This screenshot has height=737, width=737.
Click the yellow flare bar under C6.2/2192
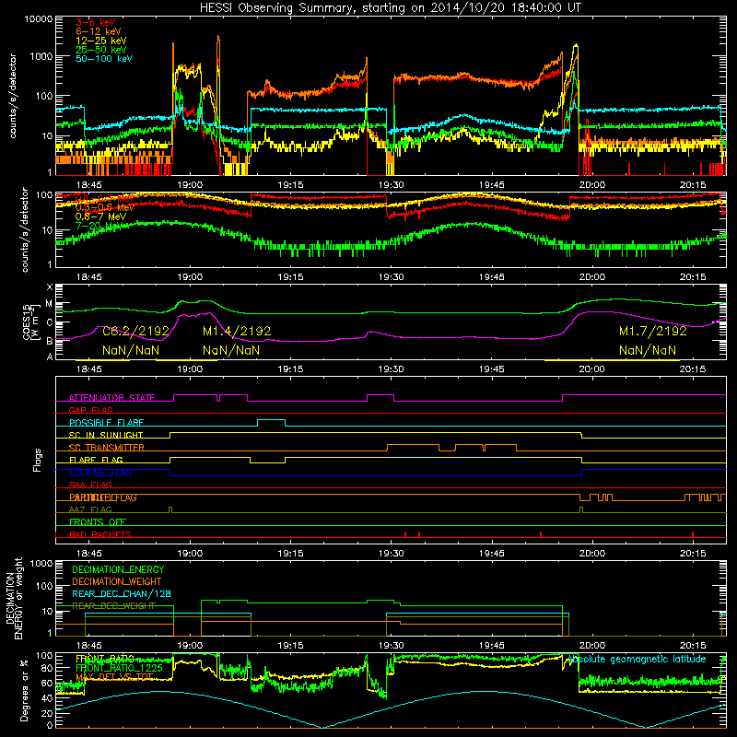coord(102,360)
